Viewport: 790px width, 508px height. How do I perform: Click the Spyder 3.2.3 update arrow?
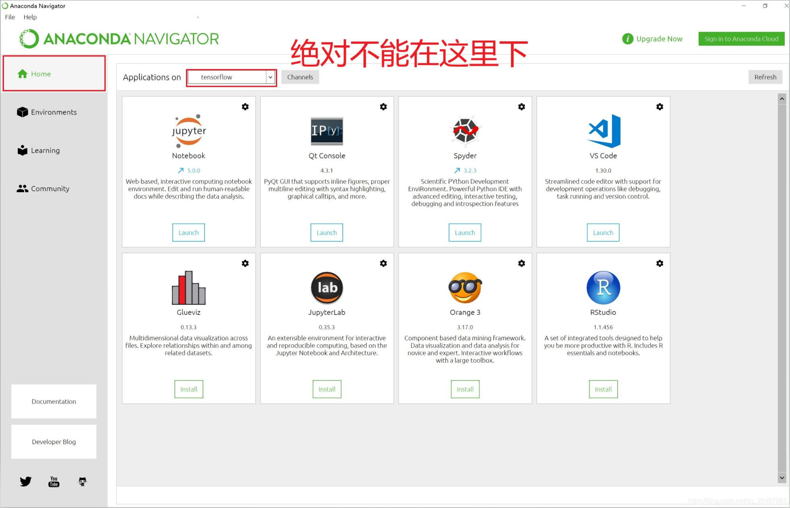457,171
